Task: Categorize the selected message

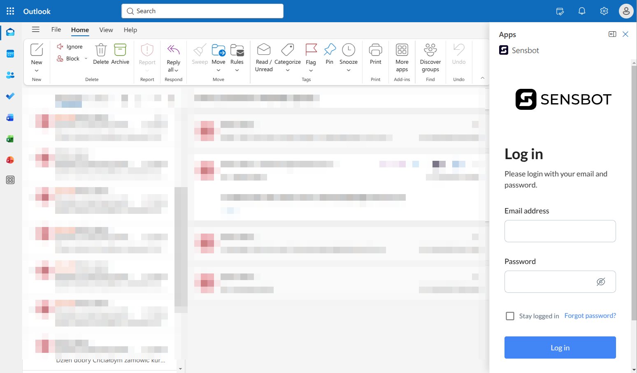Action: click(x=288, y=54)
